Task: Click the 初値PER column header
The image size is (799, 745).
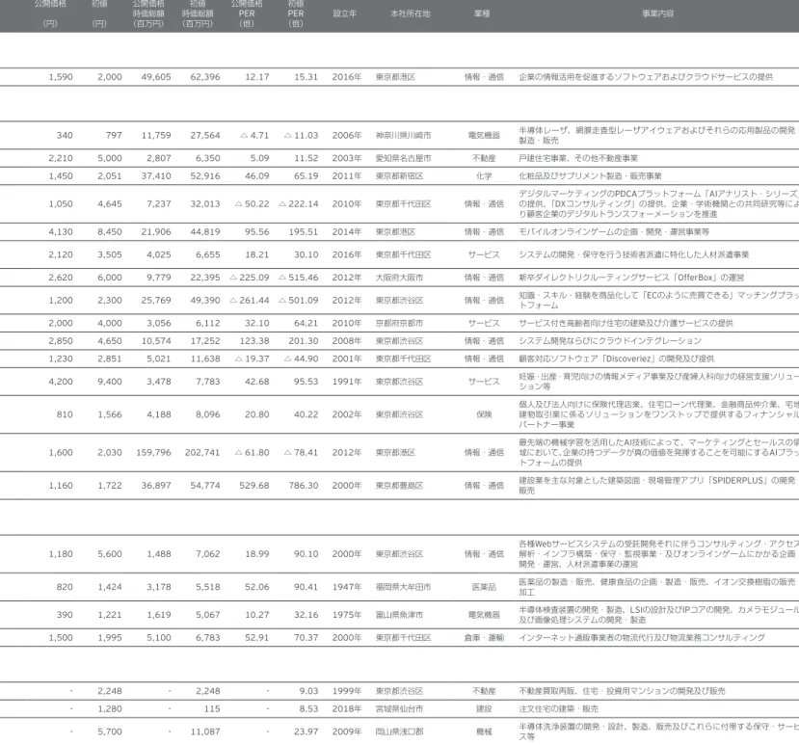Action: tap(296, 13)
